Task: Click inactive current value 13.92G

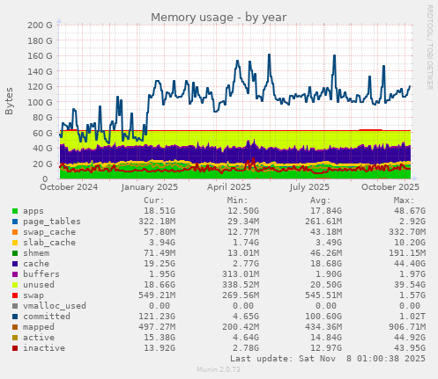Action: point(160,348)
